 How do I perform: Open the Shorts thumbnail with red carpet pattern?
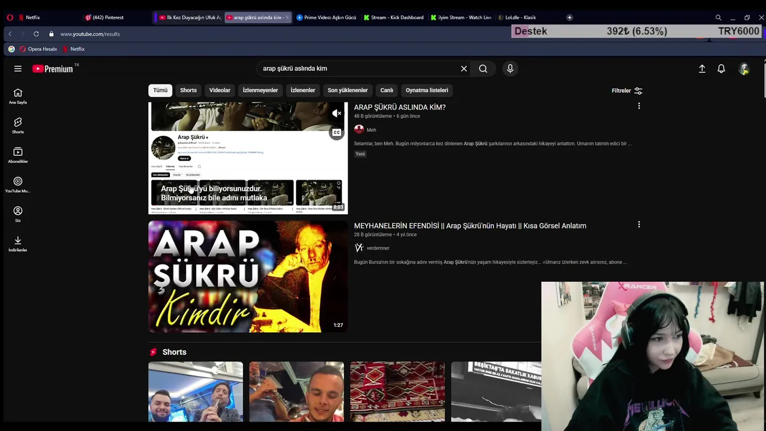click(397, 392)
